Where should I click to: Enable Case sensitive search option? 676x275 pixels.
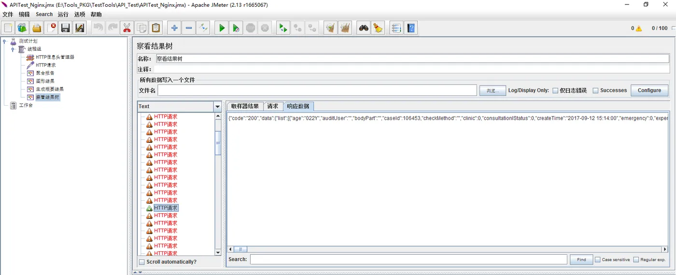[598, 260]
